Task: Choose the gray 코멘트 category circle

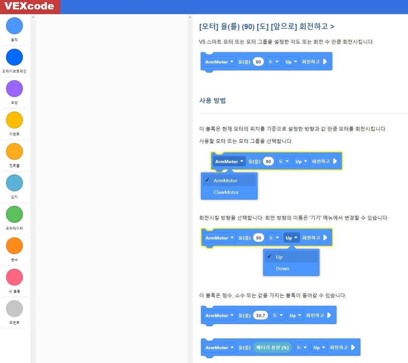Action: pos(14,309)
